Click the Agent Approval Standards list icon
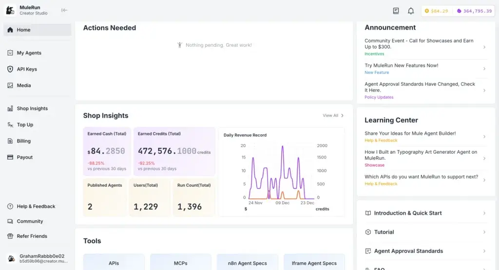 pos(368,251)
